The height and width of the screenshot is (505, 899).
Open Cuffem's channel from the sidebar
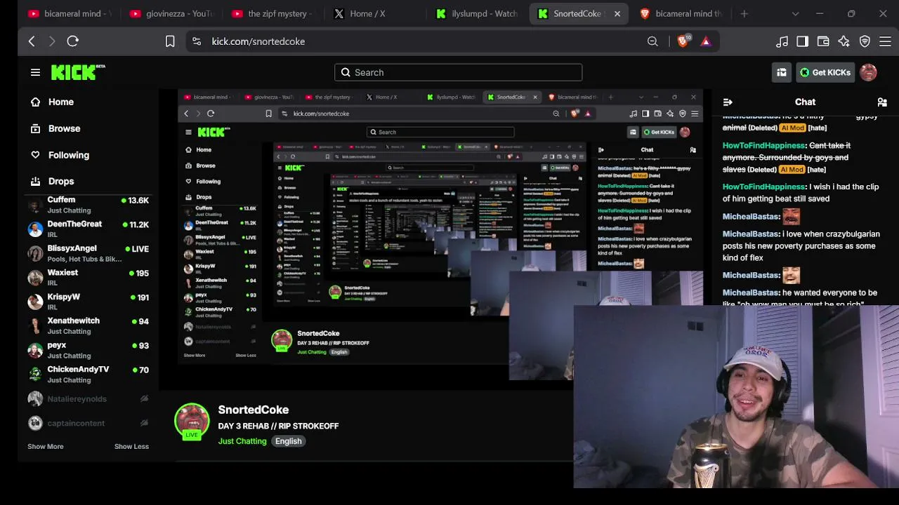pos(88,205)
